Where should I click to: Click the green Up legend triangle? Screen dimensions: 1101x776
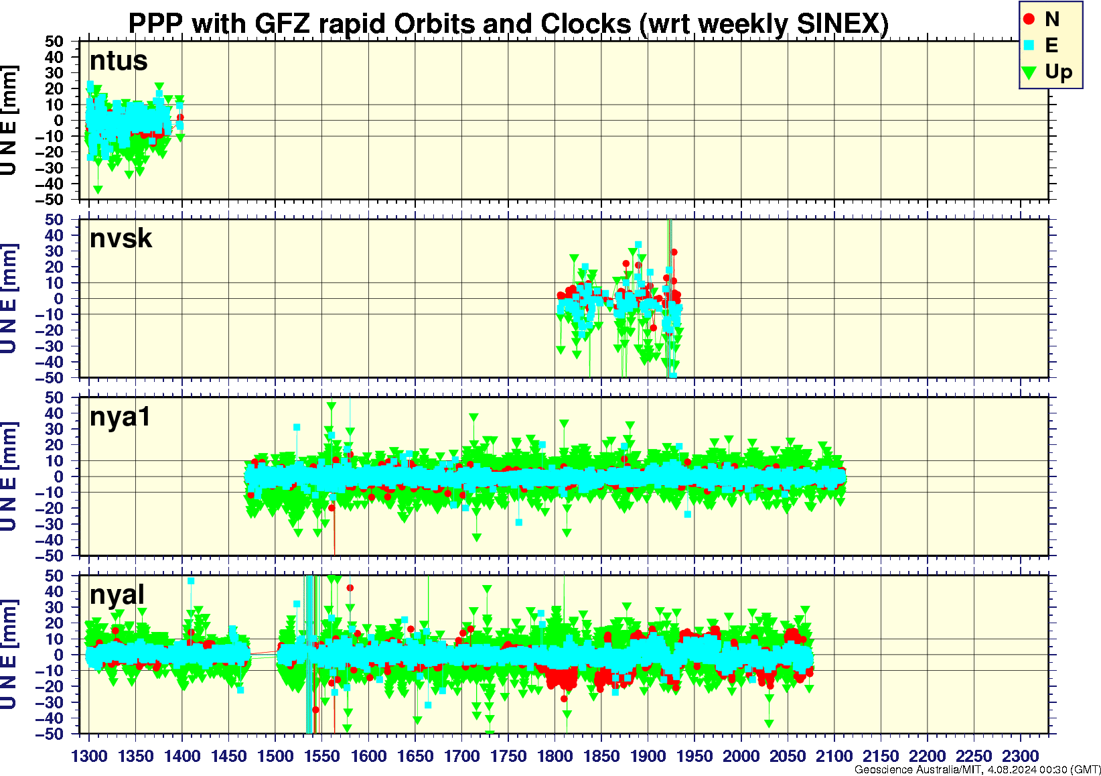1029,72
